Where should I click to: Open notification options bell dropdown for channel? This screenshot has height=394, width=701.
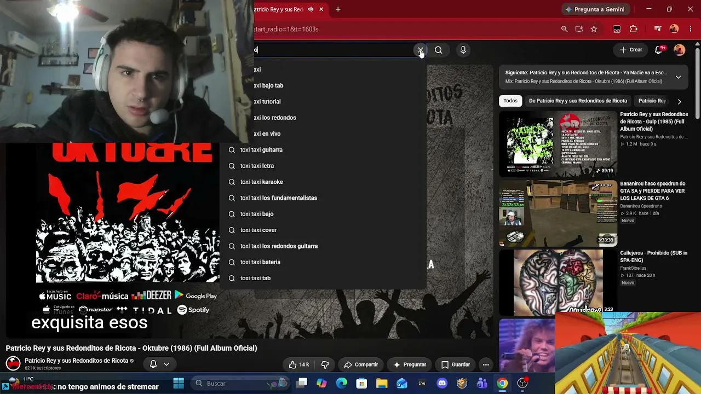coord(159,364)
